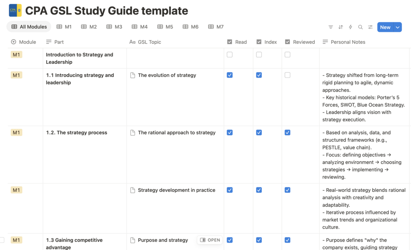This screenshot has height=250, width=411.
Task: Click the sort arrows icon
Action: point(341,27)
